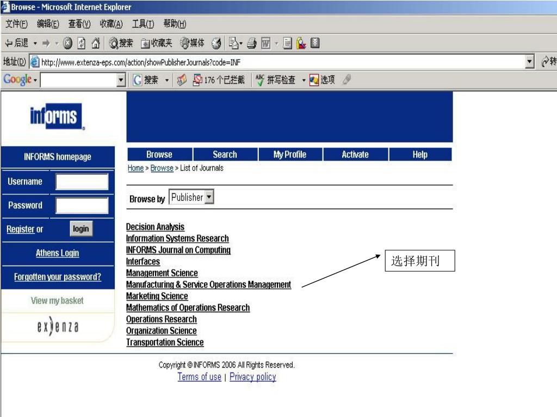Screen dimensions: 557x417
Task: Open the Help (帮助) menu
Action: click(x=175, y=24)
